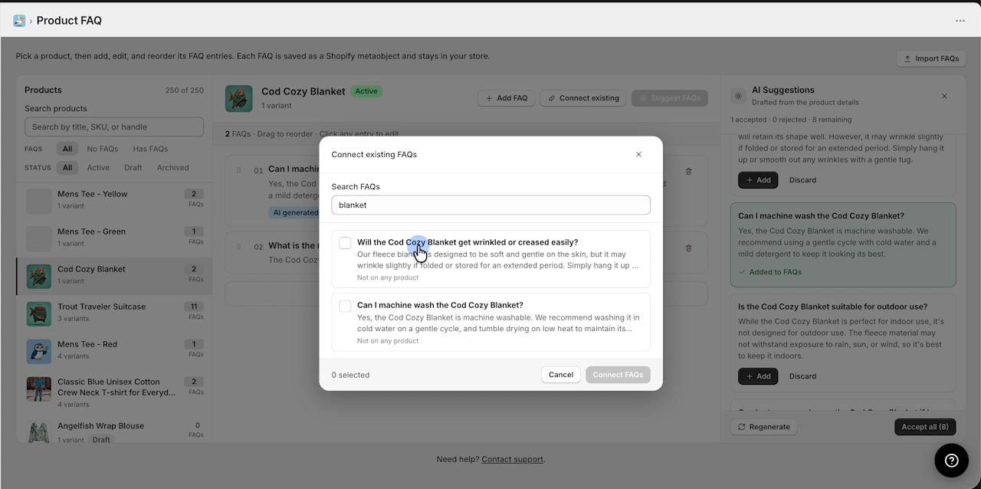Viewport: 981px width, 489px height.
Task: Add the outdoor use suggestion to FAQs
Action: point(758,376)
